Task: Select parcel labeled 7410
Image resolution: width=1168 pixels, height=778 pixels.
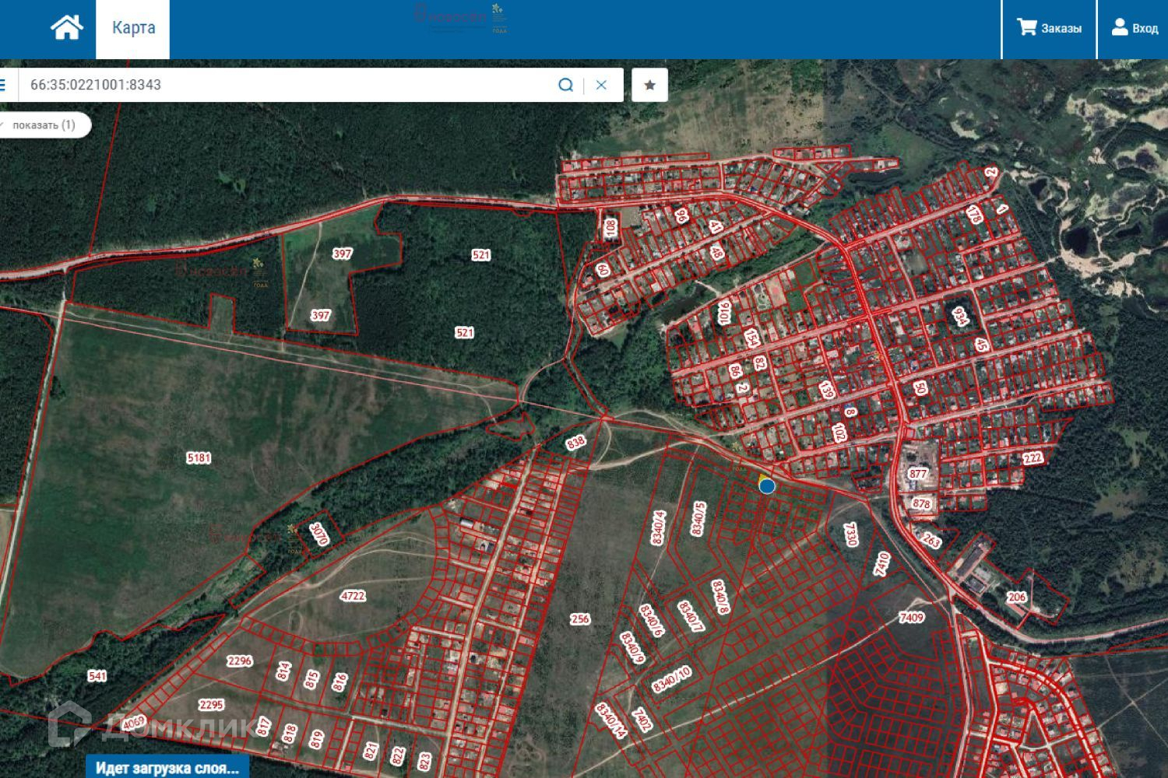Action: coord(881,564)
